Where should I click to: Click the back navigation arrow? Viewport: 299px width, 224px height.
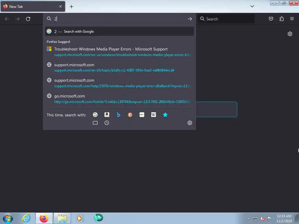(7, 19)
